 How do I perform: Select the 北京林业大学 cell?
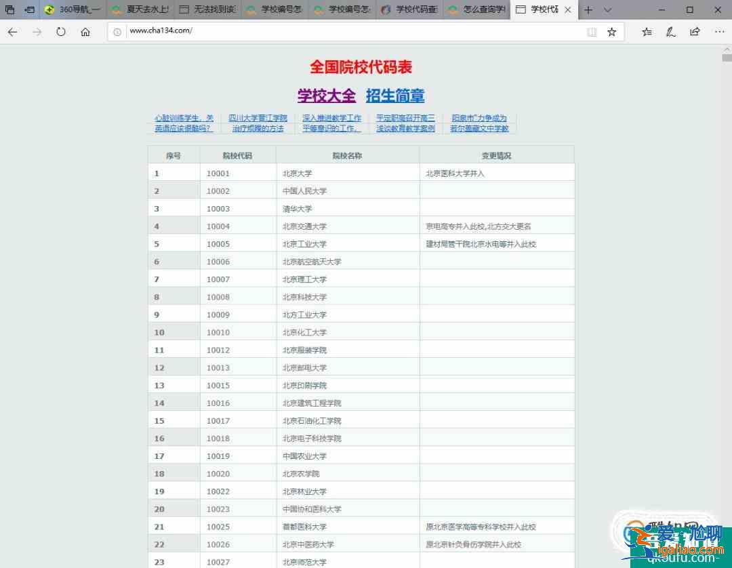click(347, 491)
